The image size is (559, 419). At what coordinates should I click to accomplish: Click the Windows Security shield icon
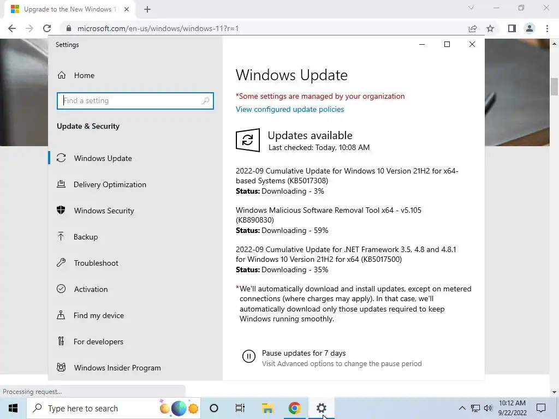pos(61,210)
